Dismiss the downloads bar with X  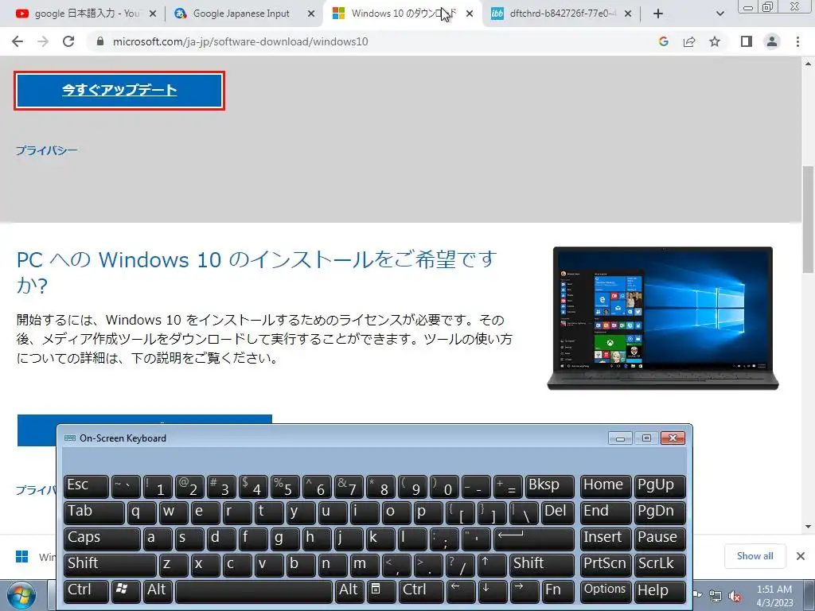[801, 556]
